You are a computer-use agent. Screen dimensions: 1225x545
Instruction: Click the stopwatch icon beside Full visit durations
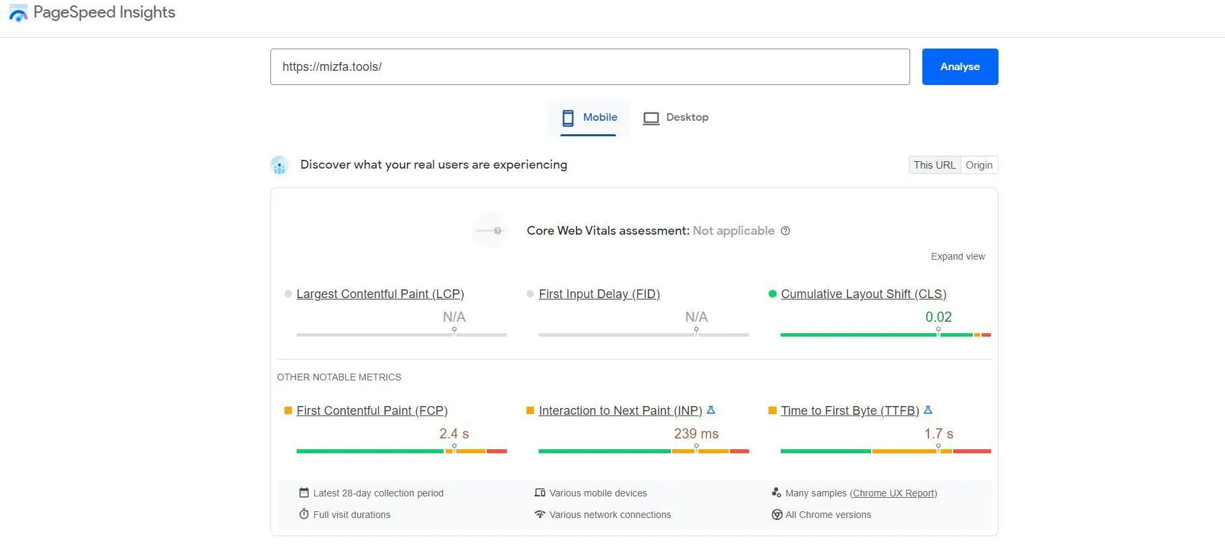point(304,515)
